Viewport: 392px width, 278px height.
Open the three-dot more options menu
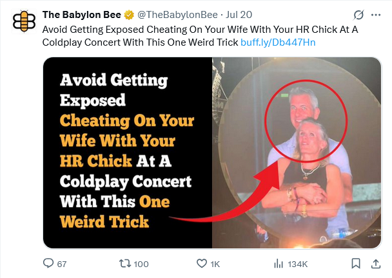point(376,15)
